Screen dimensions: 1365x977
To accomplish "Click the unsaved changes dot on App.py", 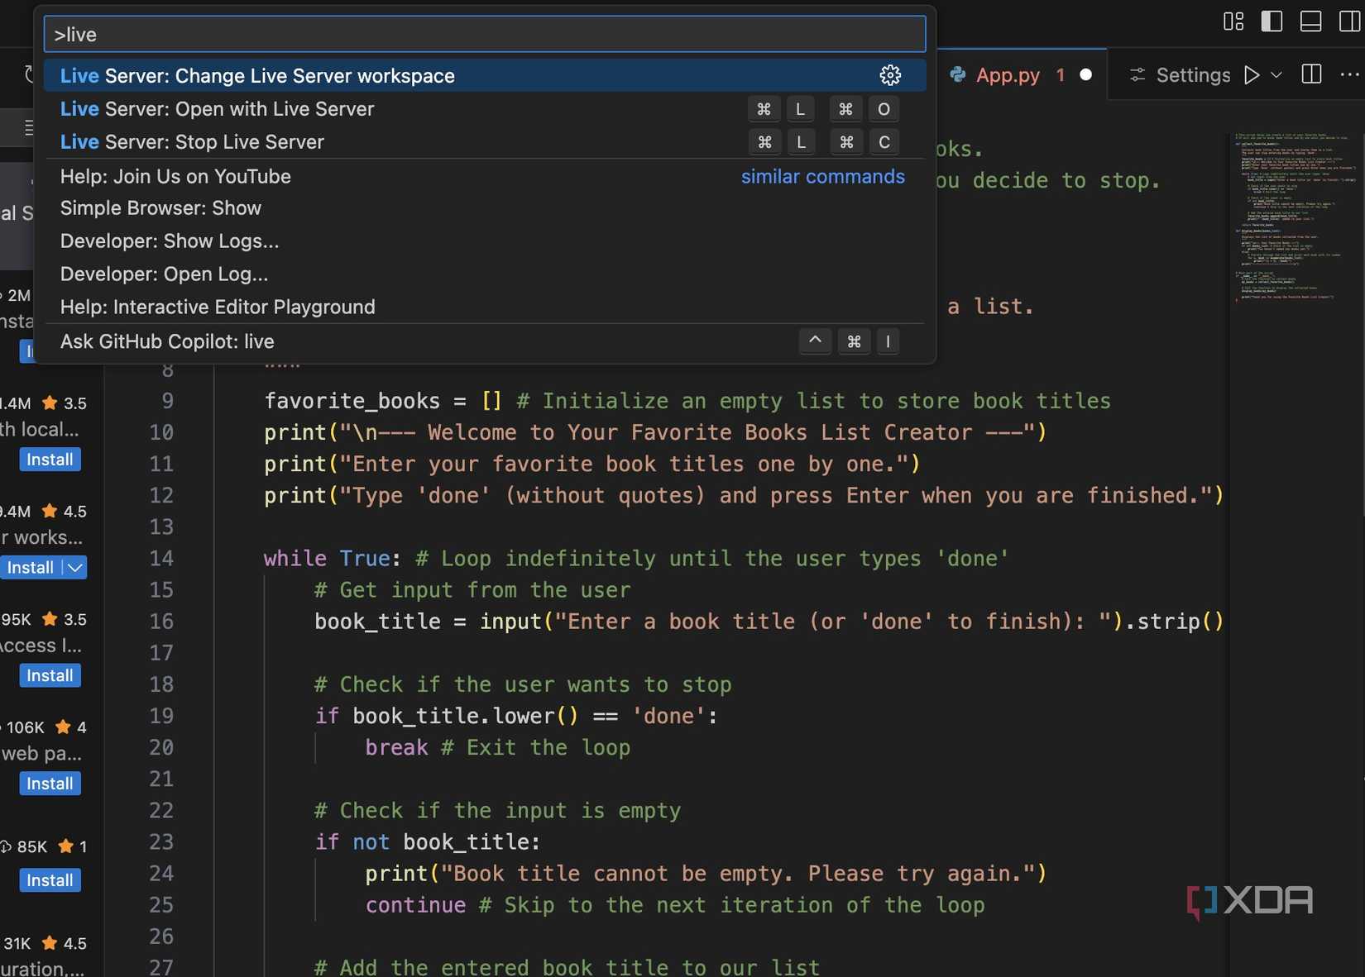I will (x=1085, y=74).
